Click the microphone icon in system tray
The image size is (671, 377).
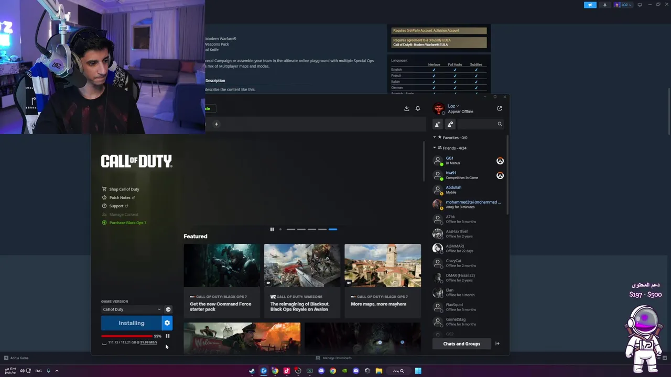tap(48, 371)
